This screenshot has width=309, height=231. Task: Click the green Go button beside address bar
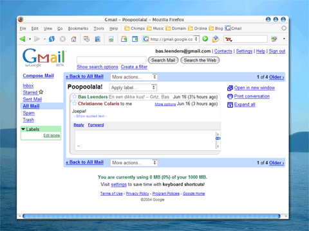click(205, 38)
